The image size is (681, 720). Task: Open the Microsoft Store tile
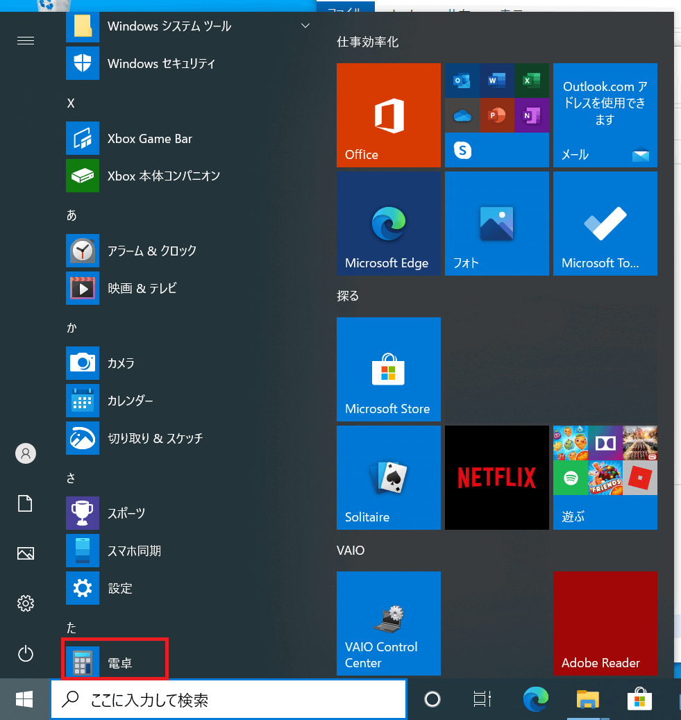(389, 369)
